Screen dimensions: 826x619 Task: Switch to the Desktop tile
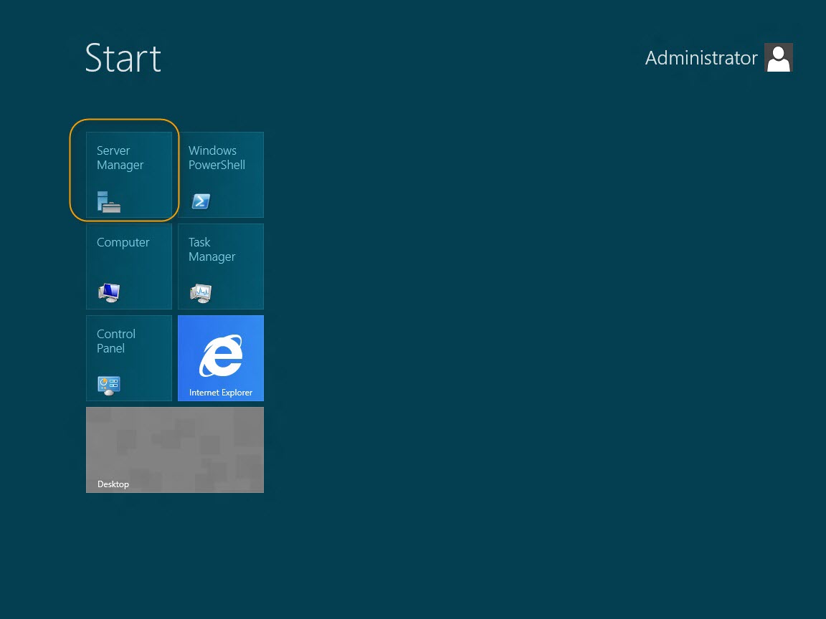[175, 450]
